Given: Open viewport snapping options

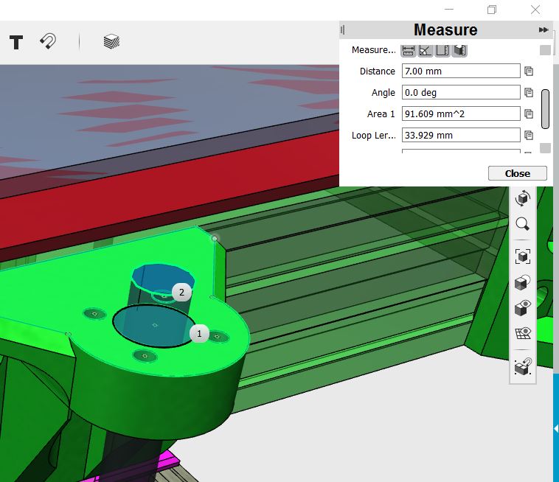Looking at the screenshot, I should pos(522,366).
